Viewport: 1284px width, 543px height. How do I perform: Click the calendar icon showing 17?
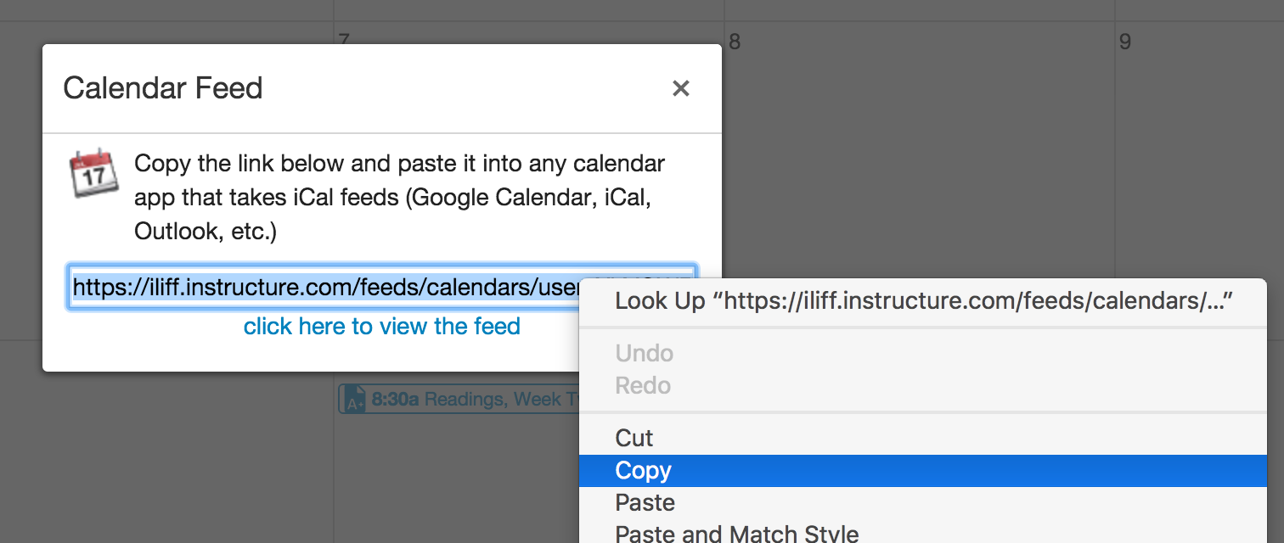(93, 173)
